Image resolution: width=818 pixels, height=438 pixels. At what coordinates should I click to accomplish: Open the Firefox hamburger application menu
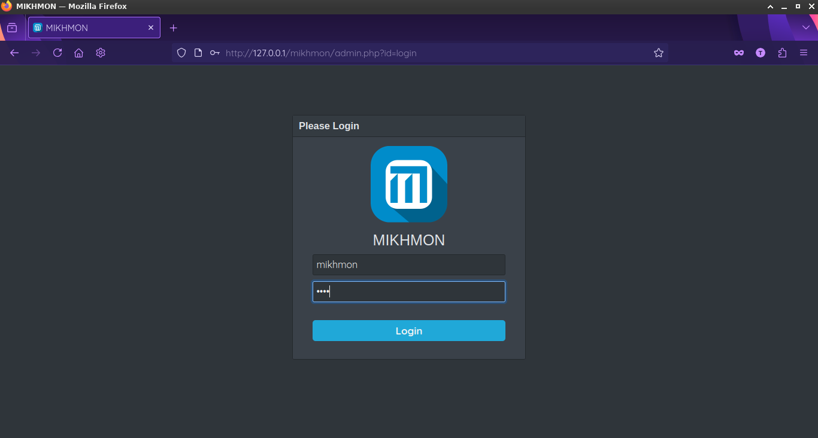804,53
